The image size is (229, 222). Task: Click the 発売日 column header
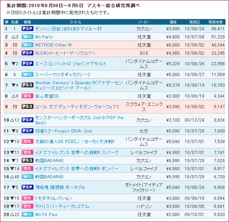pyautogui.click(x=194, y=22)
